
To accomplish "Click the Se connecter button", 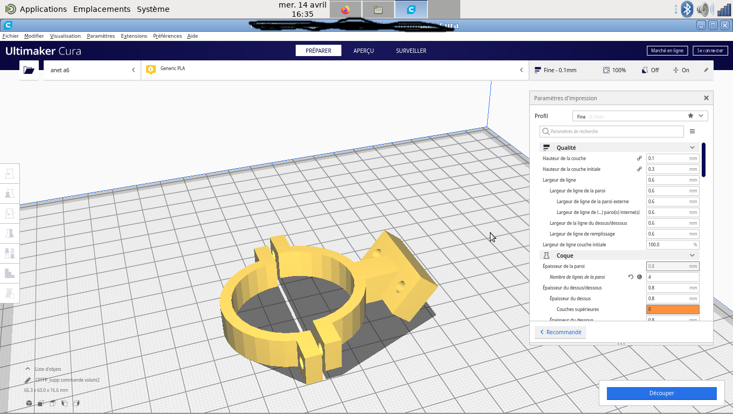I will pyautogui.click(x=710, y=51).
